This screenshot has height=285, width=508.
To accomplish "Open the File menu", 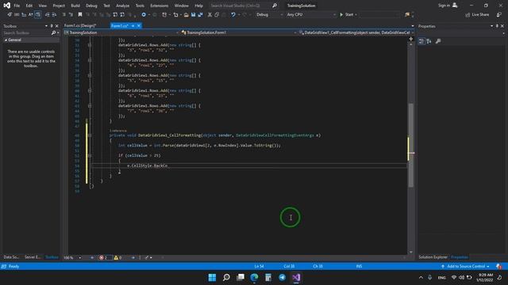I will point(17,6).
